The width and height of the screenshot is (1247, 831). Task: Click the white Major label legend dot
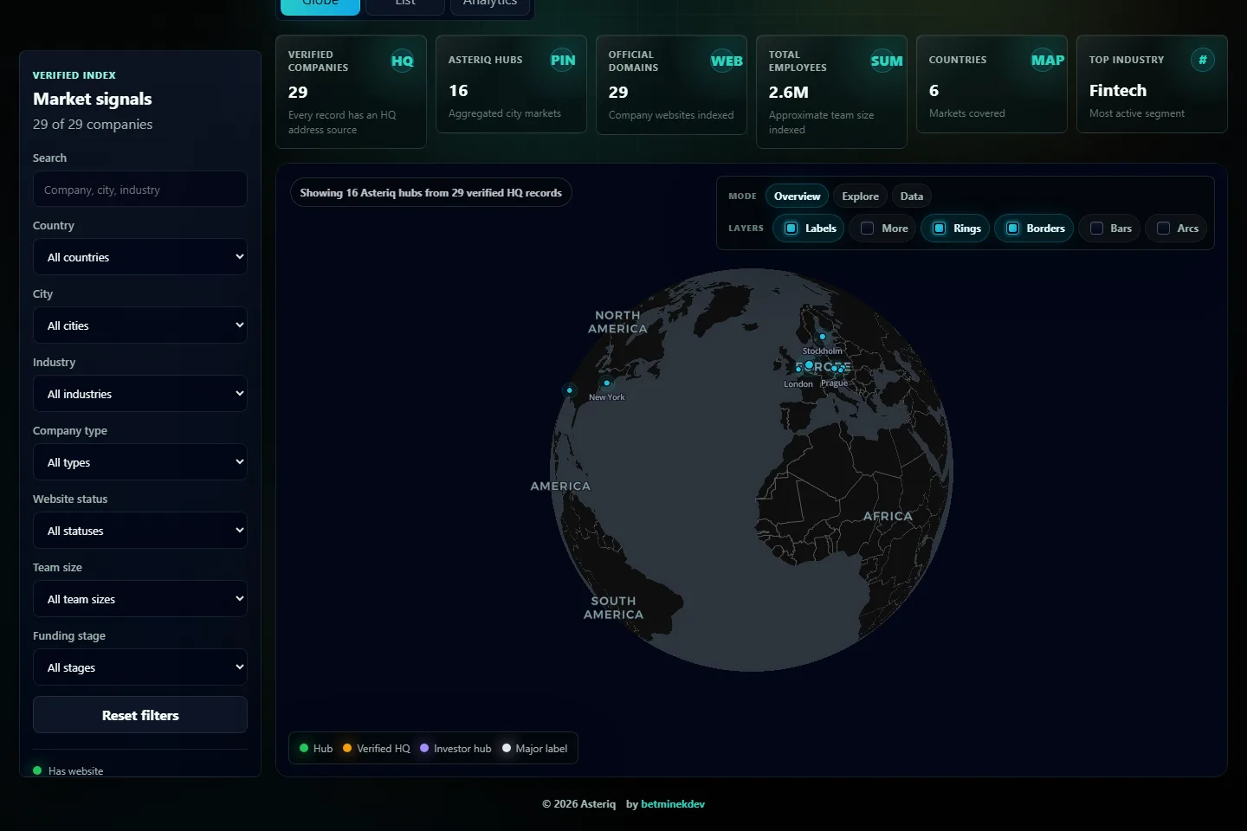507,748
